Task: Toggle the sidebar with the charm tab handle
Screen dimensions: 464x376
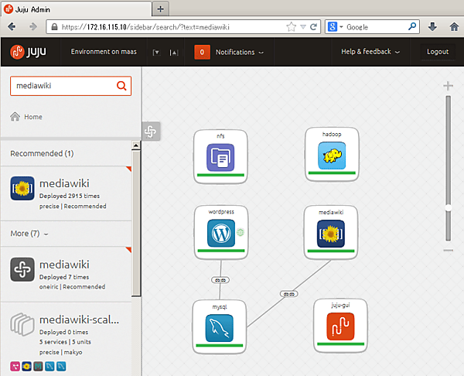Action: pyautogui.click(x=151, y=132)
